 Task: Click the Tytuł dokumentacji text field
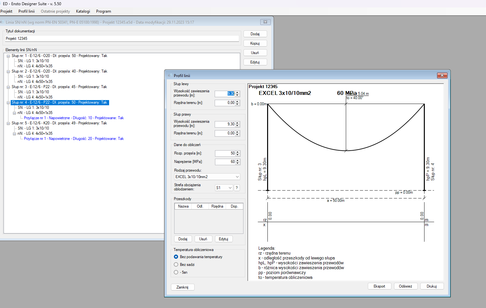coord(122,39)
